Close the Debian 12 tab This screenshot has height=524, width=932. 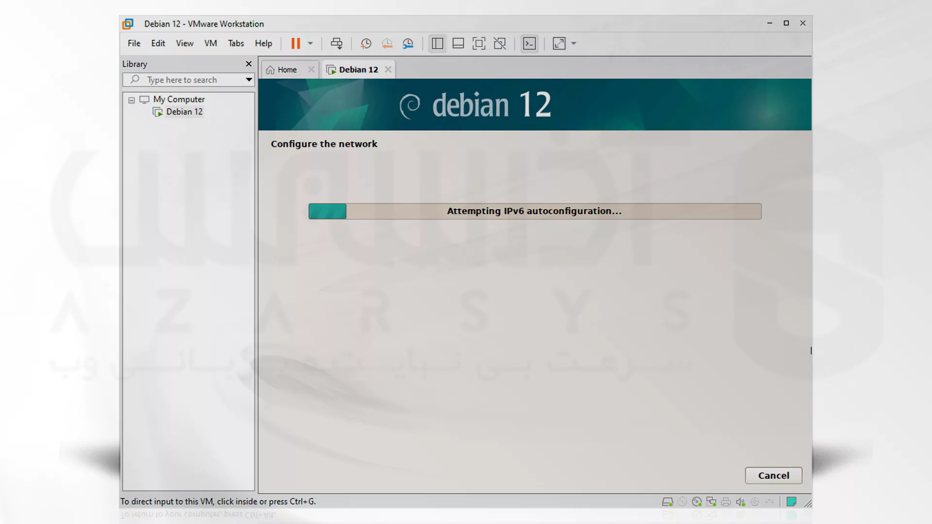(388, 69)
